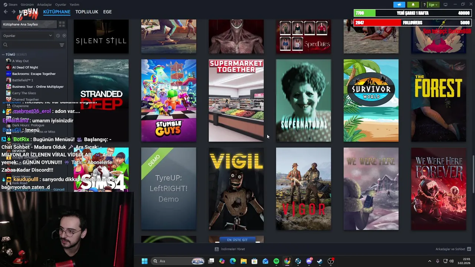The height and width of the screenshot is (267, 475).
Task: Expand the Oyunlar filter dropdown
Action: click(x=27, y=36)
